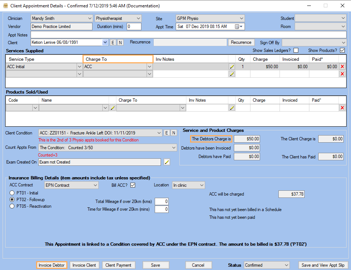Click red X on the empty service row
351x270 pixels.
[342, 74]
